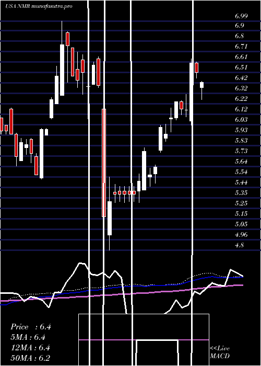Screen dimensions: 261x366
Task: Select the 6.99 price axis label
Action: pos(241,16)
